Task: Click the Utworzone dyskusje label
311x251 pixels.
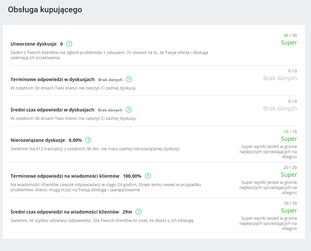Action: pos(34,44)
